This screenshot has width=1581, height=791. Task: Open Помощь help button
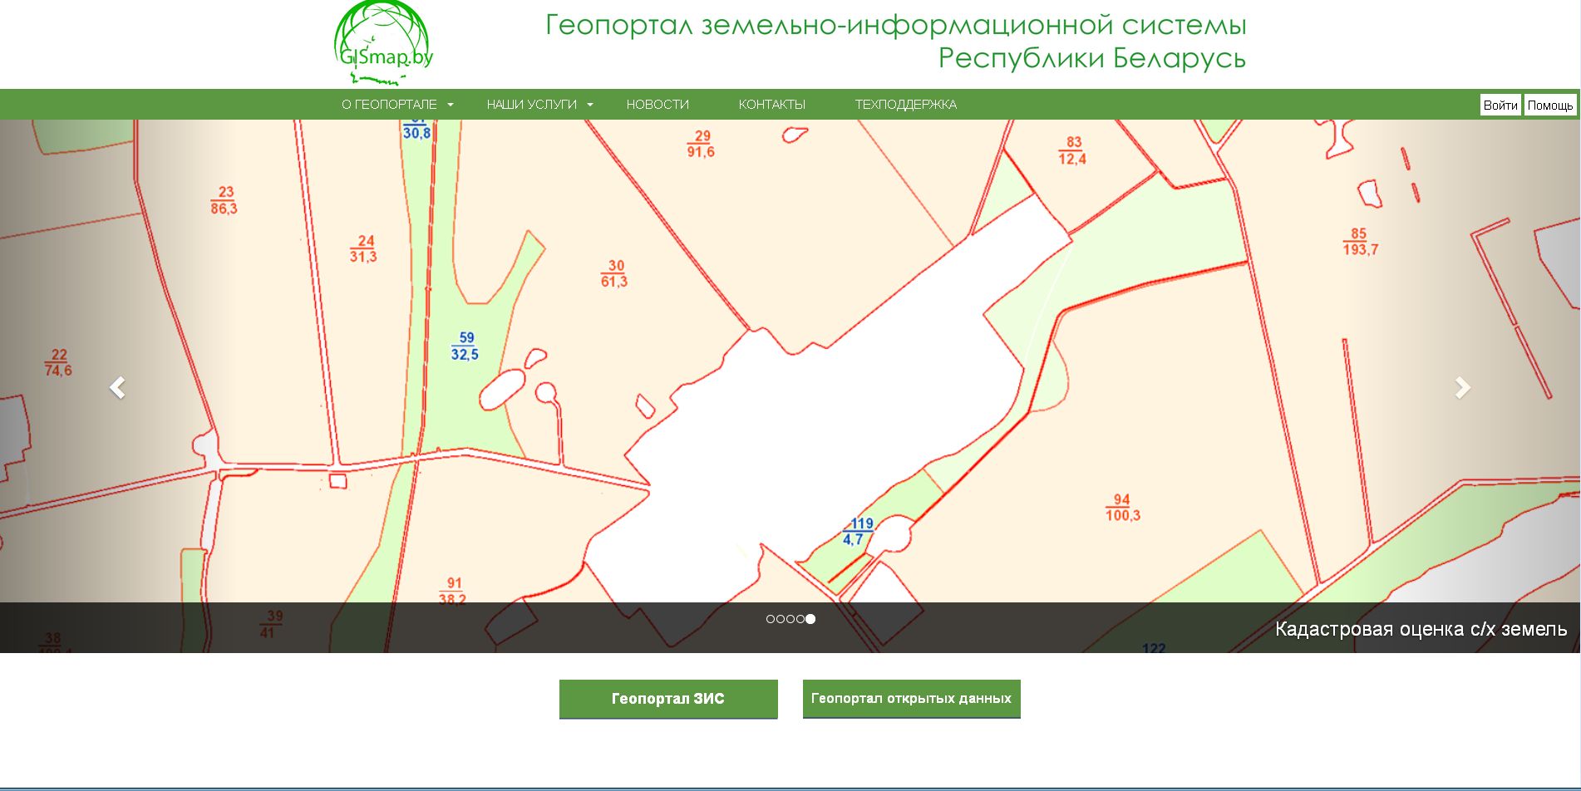(x=1549, y=106)
